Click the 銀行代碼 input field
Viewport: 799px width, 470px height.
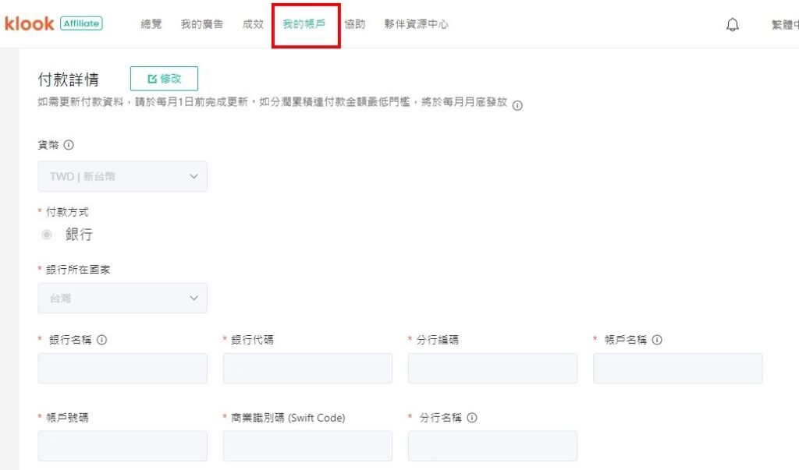[307, 368]
